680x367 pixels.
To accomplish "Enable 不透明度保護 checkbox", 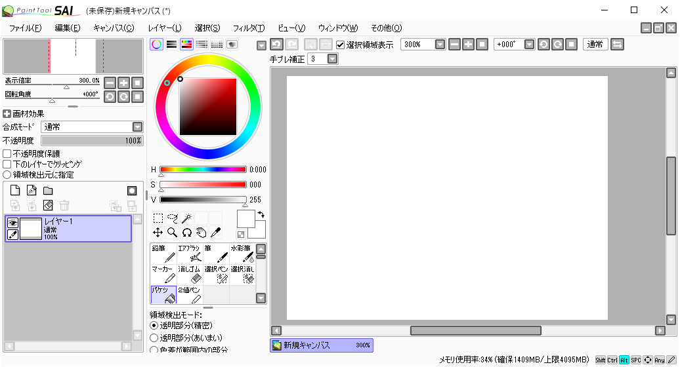I will click(x=7, y=153).
